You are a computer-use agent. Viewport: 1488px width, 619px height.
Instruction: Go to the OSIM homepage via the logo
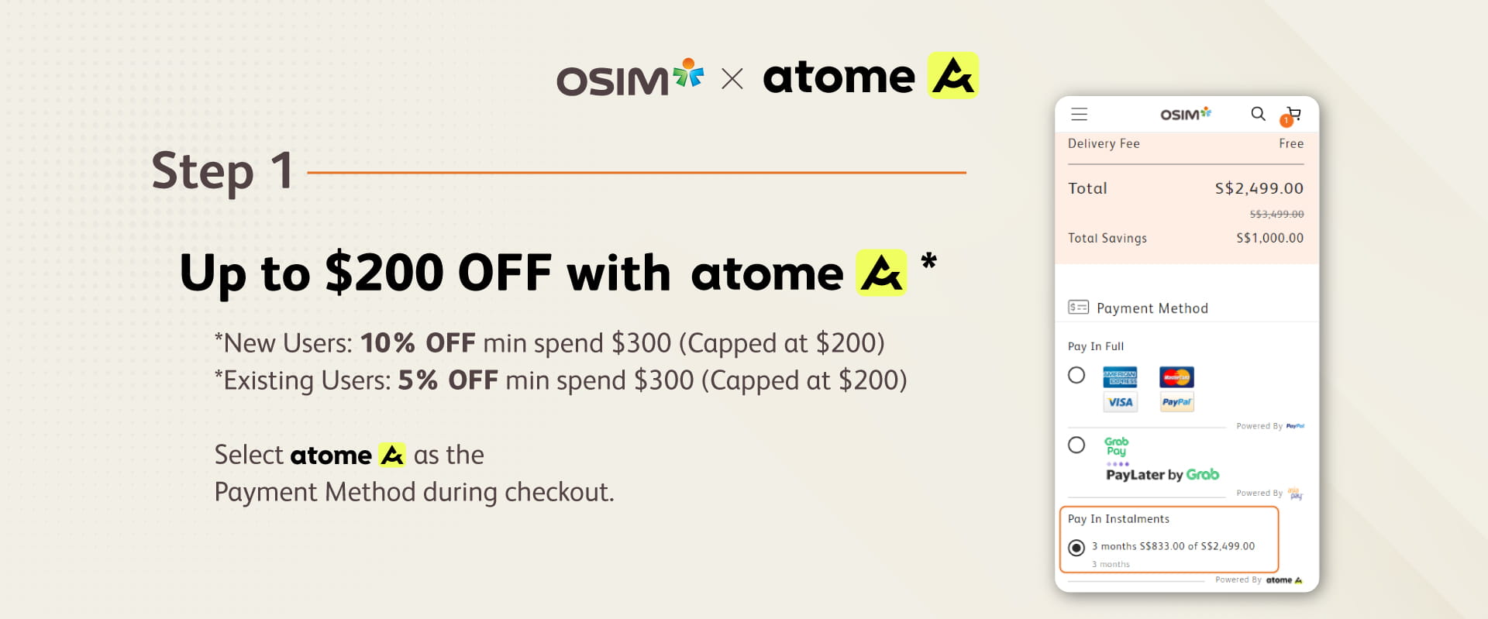click(x=1184, y=113)
